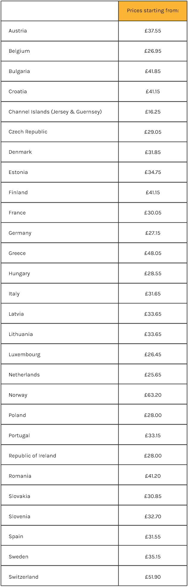Select Denmark's £31.85 price cell
The width and height of the screenshot is (188, 587).
153,152
